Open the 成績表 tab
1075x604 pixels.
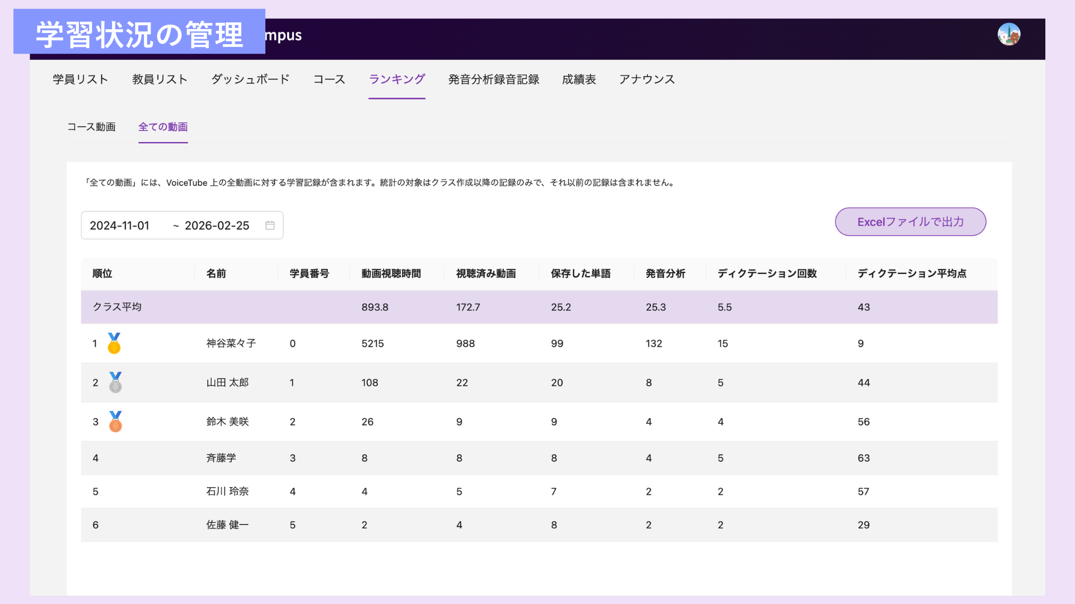pos(579,79)
